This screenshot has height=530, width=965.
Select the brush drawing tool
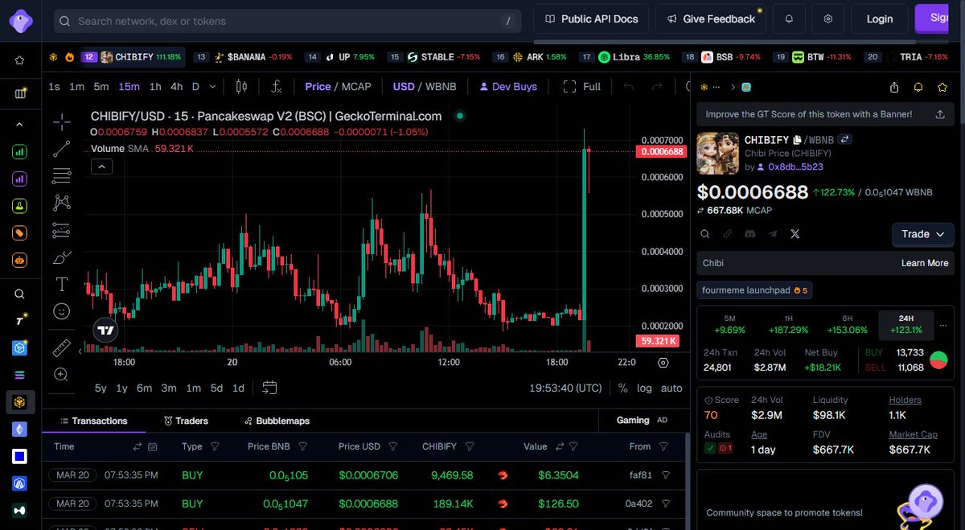click(x=61, y=257)
